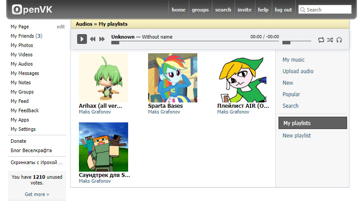Start playback with the play button

click(x=82, y=39)
